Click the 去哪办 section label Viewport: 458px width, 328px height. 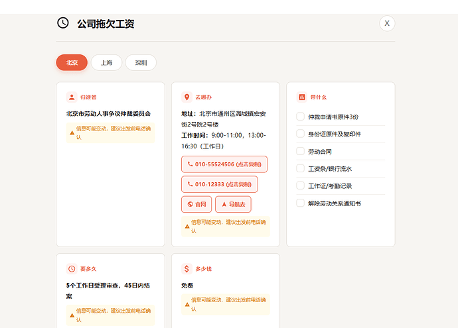point(204,97)
